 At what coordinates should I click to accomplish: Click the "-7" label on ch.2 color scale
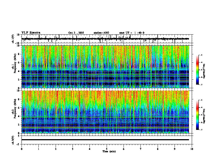[x=201, y=130]
